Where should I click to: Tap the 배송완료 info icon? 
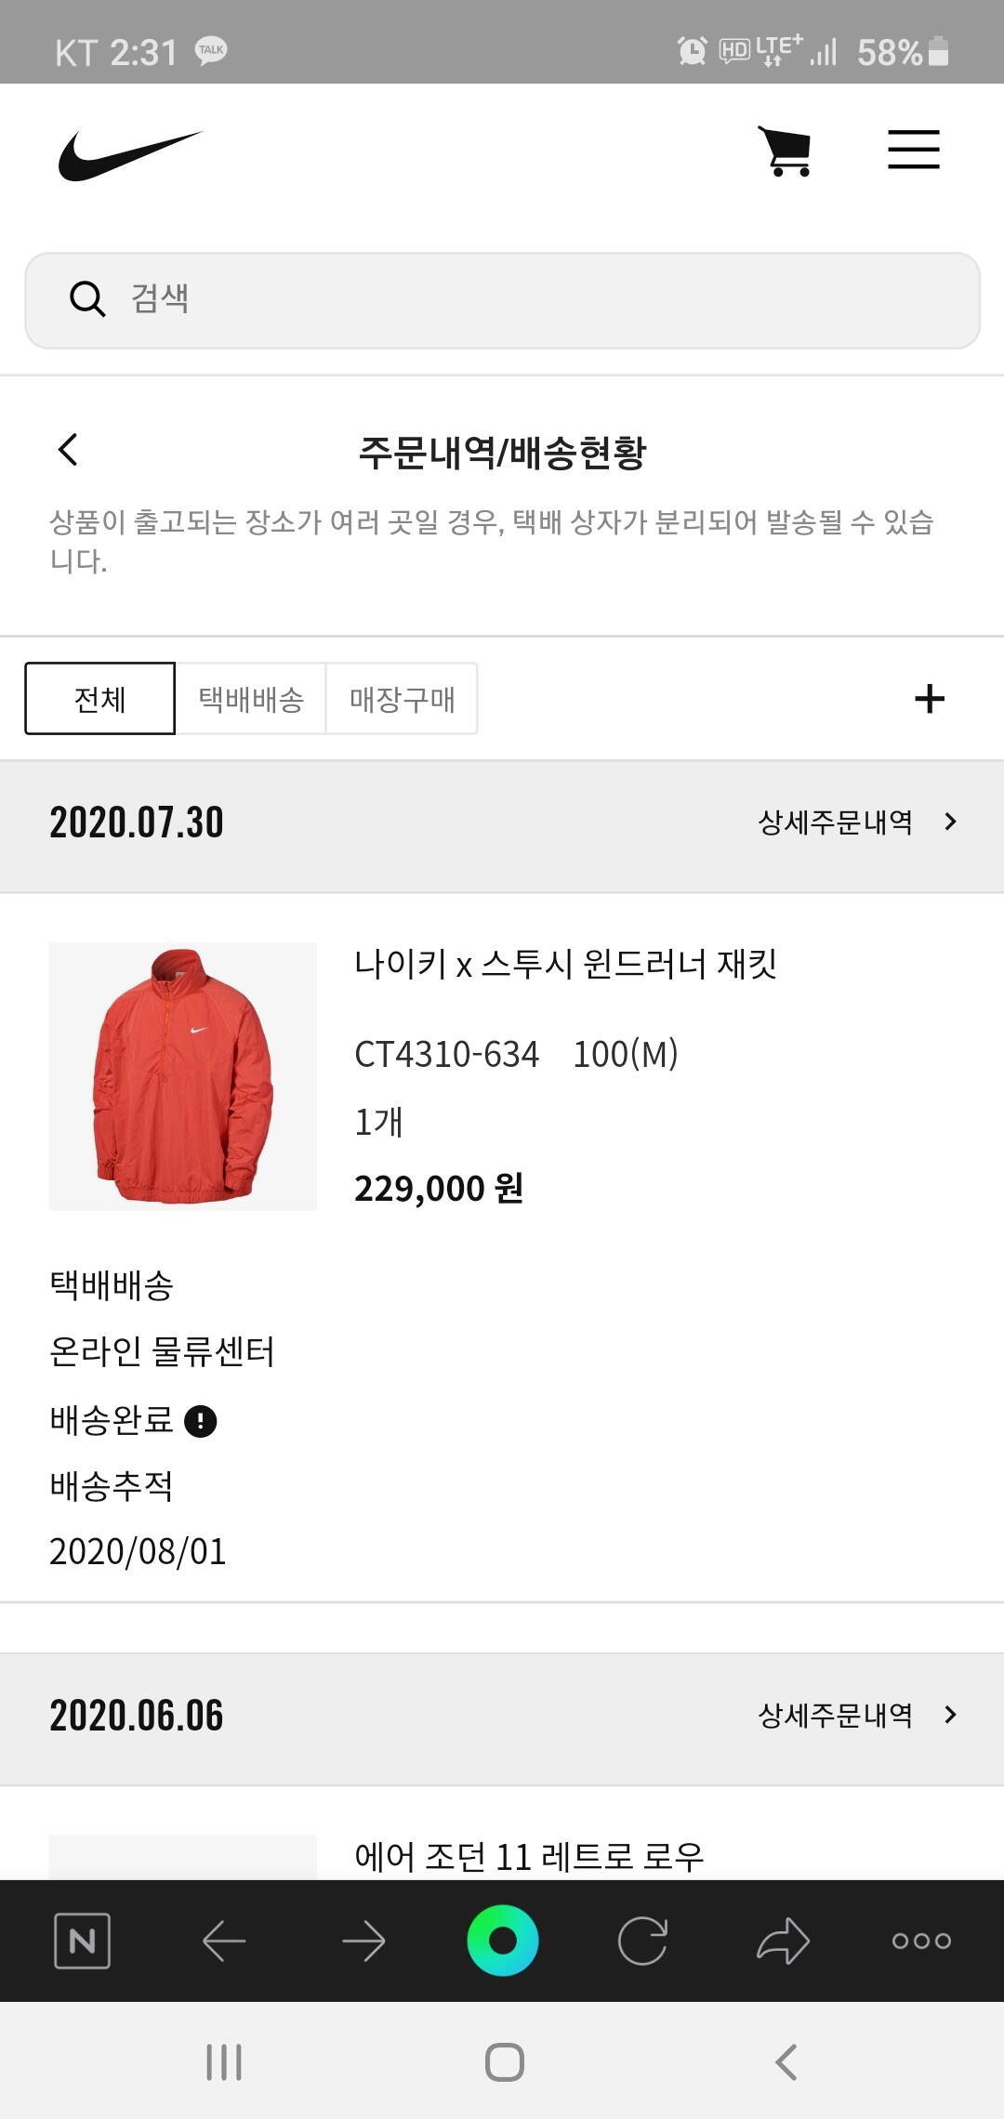pyautogui.click(x=201, y=1421)
